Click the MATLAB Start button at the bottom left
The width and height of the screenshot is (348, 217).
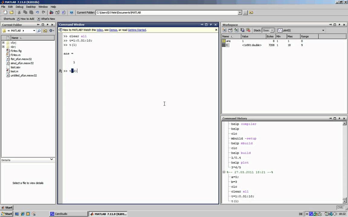pos(7,207)
